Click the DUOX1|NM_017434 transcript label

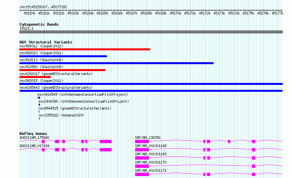point(34,146)
